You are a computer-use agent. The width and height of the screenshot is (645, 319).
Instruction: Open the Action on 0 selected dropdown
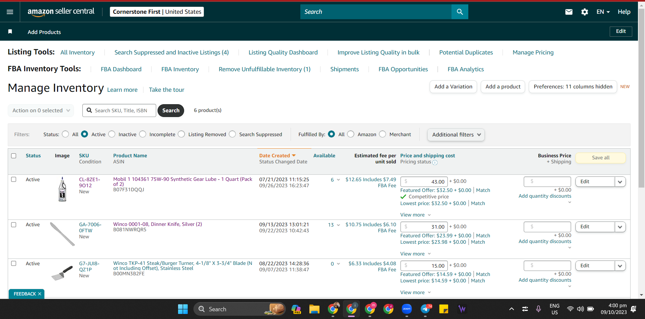[x=41, y=111]
